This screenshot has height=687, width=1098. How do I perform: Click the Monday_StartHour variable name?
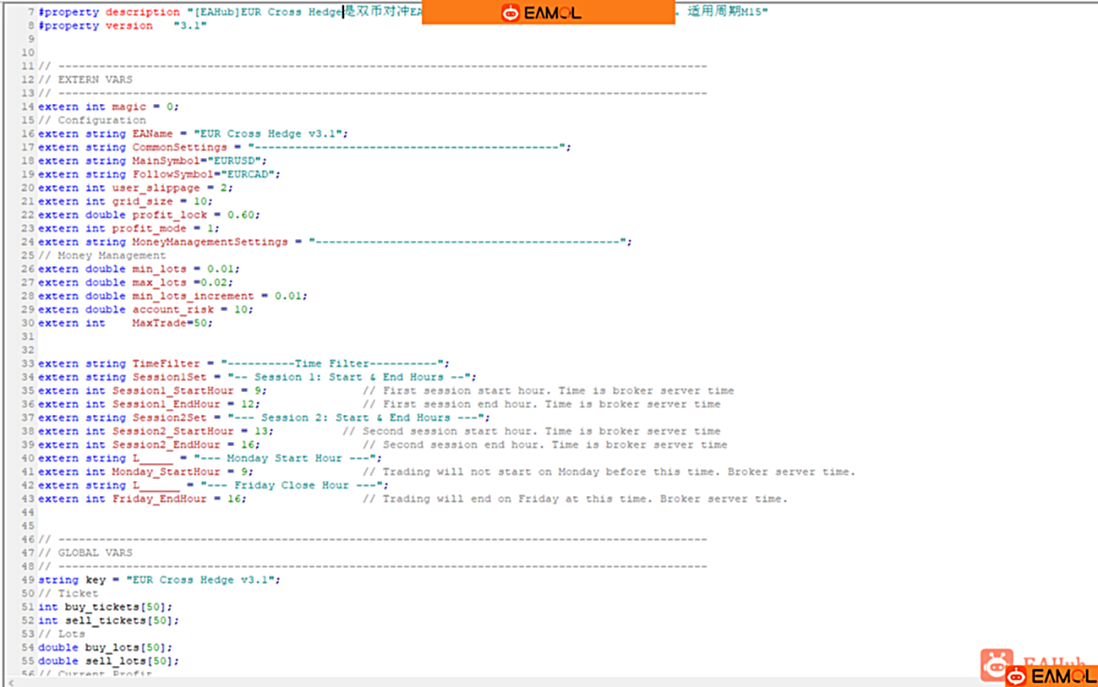point(166,472)
